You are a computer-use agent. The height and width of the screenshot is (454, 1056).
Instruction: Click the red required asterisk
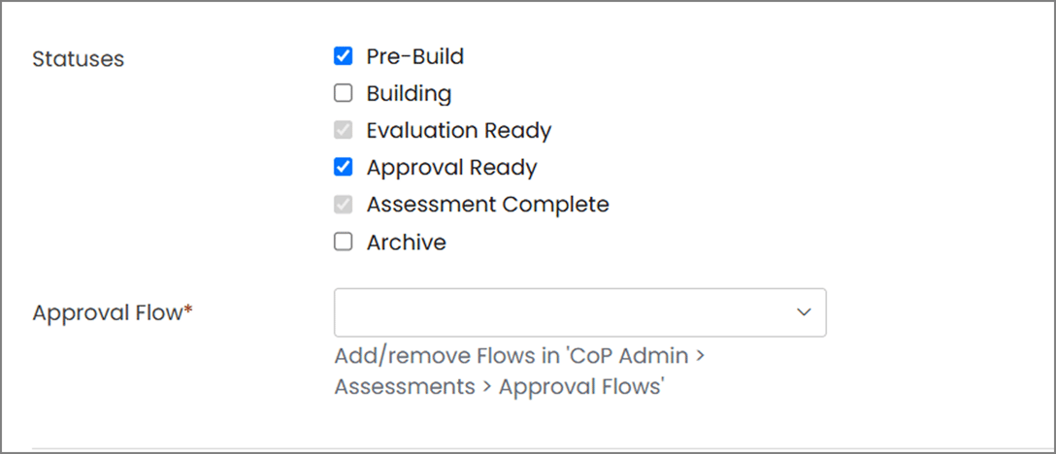(x=188, y=311)
